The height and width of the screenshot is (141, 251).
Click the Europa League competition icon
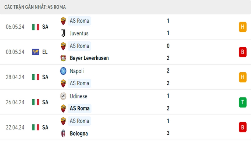tap(36, 52)
